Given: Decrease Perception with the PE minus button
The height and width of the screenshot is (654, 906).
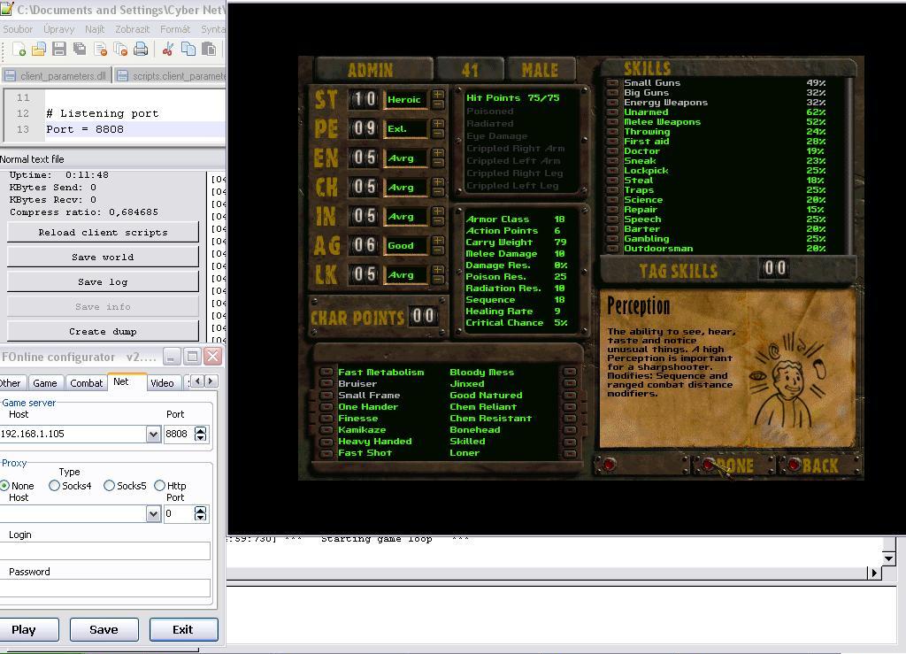Looking at the screenshot, I should pyautogui.click(x=438, y=134).
